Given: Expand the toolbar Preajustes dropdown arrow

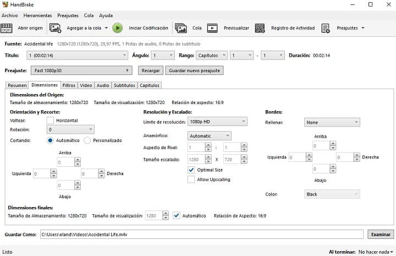Looking at the screenshot, I should (x=363, y=28).
